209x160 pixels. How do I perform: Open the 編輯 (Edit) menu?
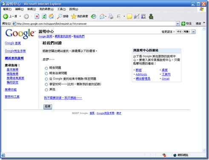pyautogui.click(x=20, y=9)
